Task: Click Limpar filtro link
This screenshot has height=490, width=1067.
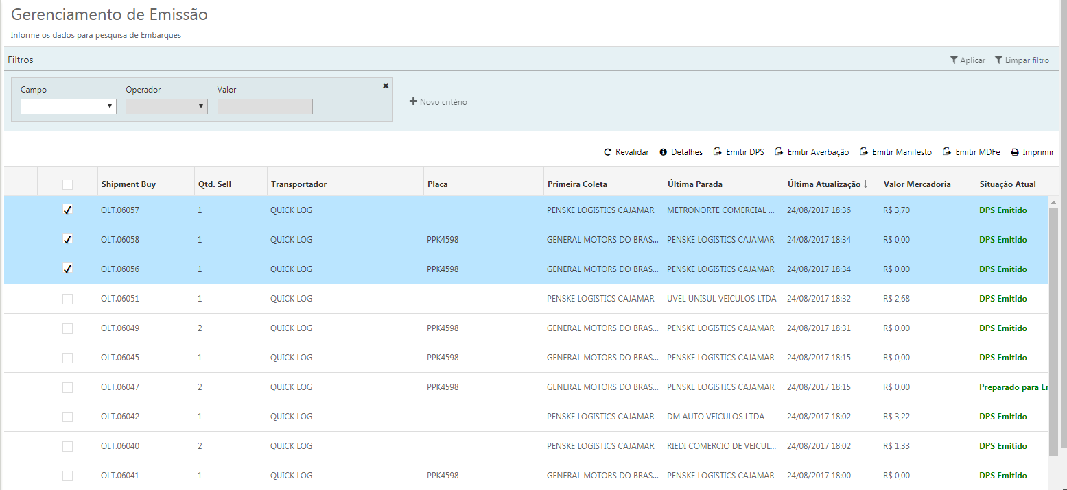Action: click(1026, 60)
